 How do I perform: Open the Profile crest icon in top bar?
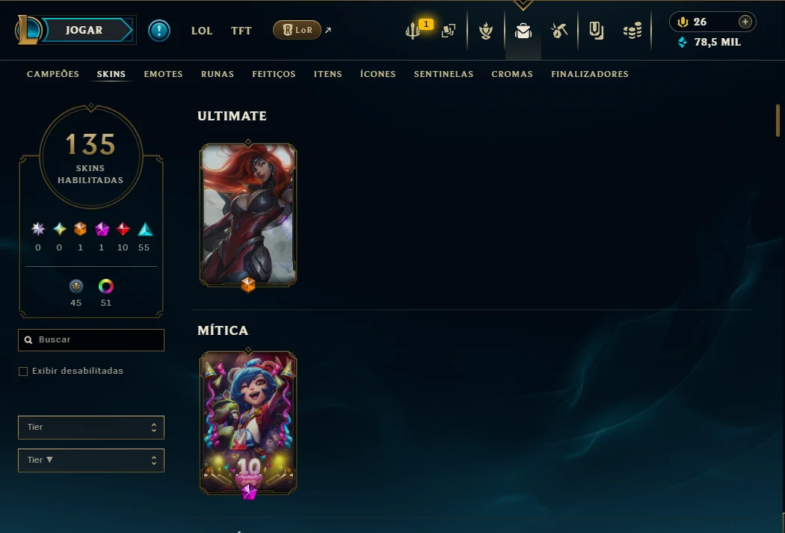[486, 31]
